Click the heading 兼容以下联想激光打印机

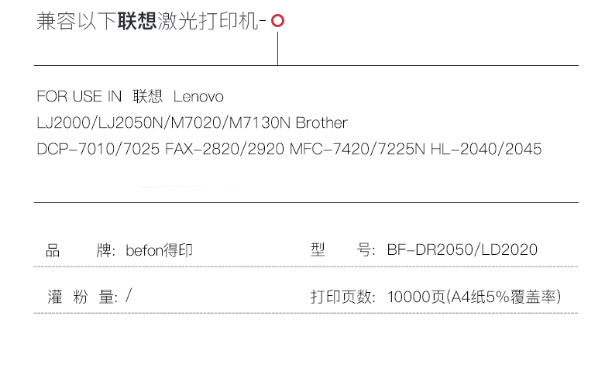pyautogui.click(x=150, y=22)
